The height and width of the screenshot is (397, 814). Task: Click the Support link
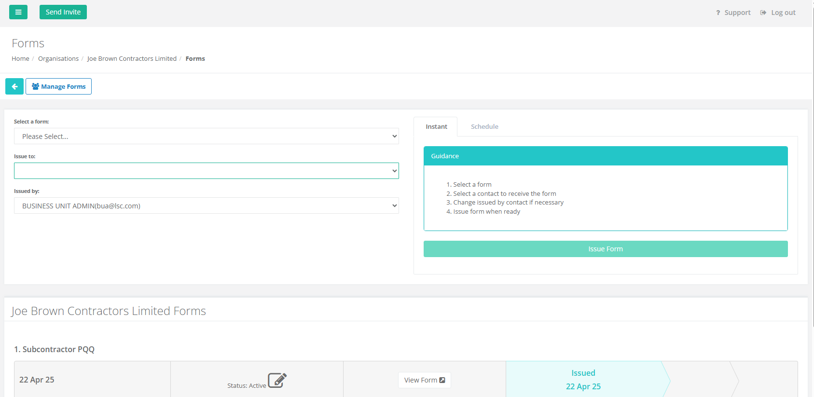(x=737, y=13)
